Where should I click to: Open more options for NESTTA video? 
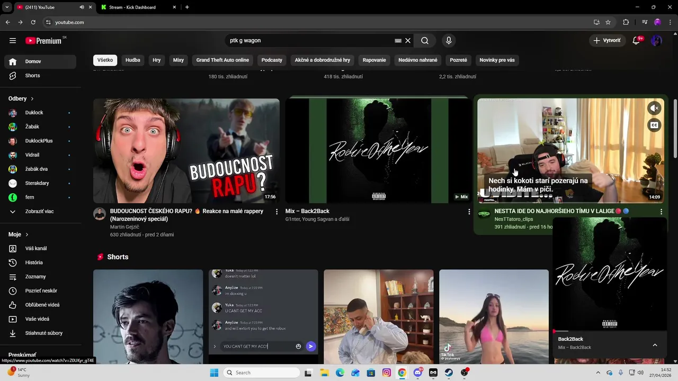[661, 212]
